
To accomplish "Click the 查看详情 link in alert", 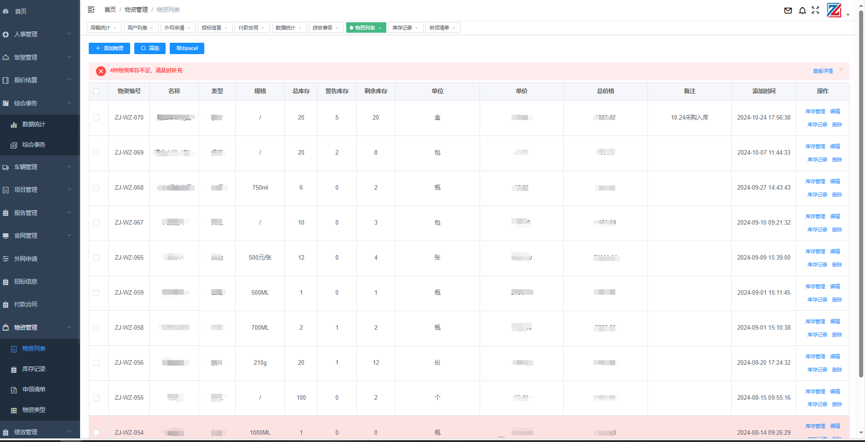I will pos(823,71).
